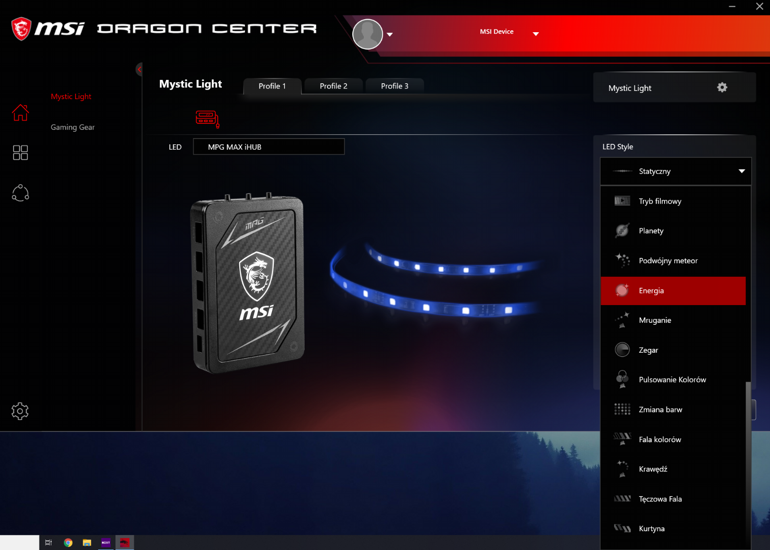The width and height of the screenshot is (770, 550).
Task: Click the Krawędź style icon
Action: click(622, 469)
